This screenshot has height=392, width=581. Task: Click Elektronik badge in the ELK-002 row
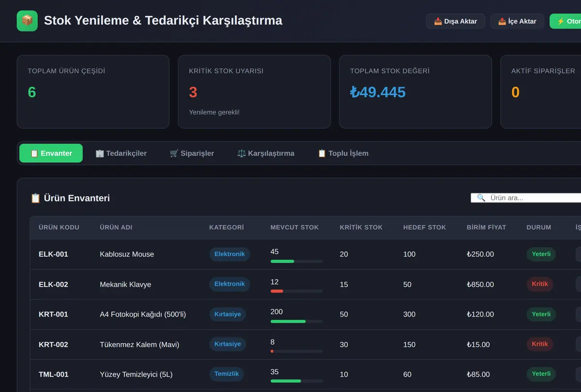[x=229, y=284]
